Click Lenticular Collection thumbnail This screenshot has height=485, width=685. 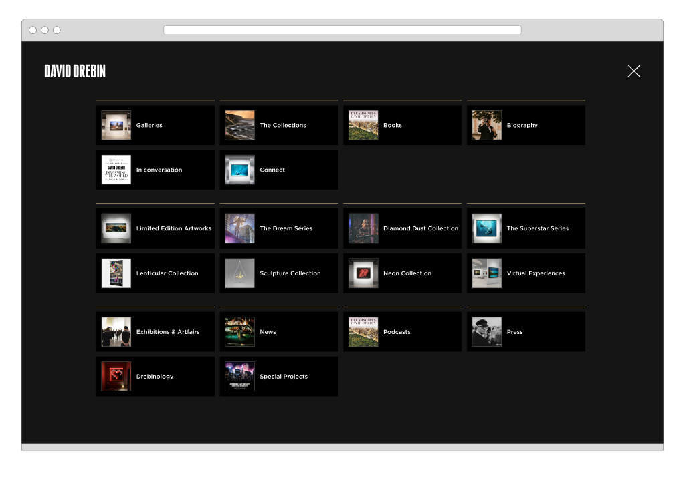pos(116,273)
